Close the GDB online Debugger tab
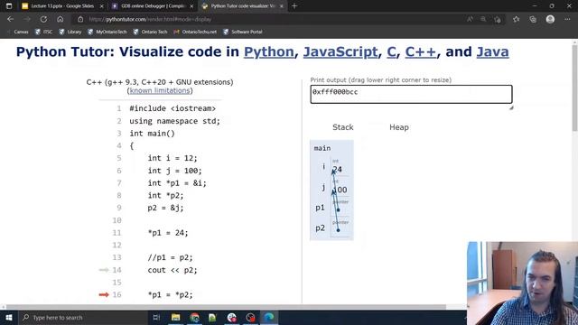The width and height of the screenshot is (578, 325). [x=191, y=6]
